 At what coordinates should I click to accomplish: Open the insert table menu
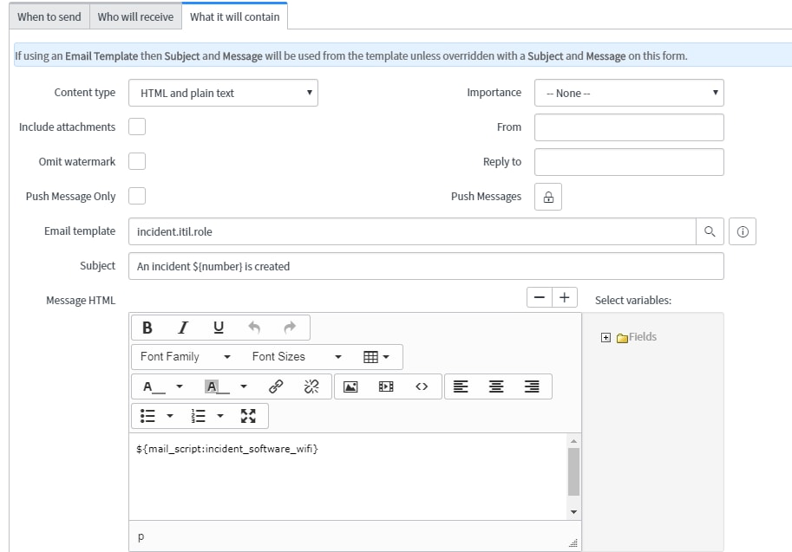pyautogui.click(x=376, y=357)
